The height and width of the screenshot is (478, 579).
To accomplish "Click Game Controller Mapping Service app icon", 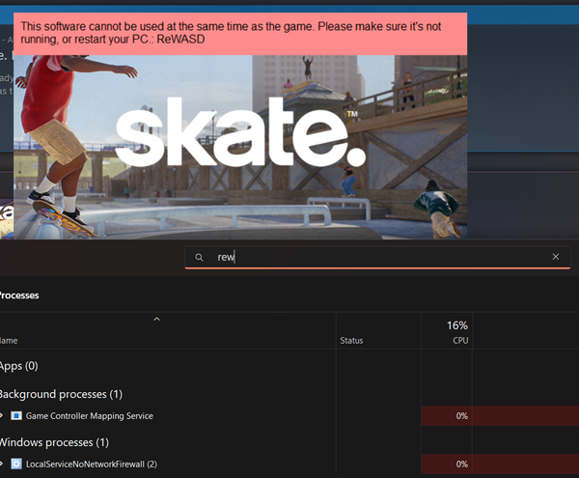I will tap(16, 416).
